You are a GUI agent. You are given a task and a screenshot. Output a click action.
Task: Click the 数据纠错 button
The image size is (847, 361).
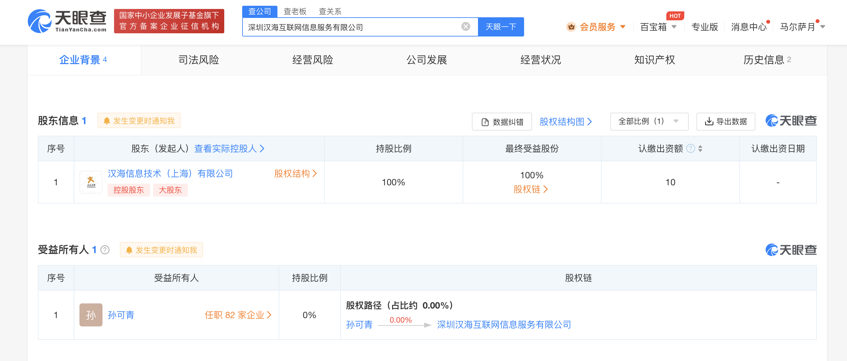502,122
